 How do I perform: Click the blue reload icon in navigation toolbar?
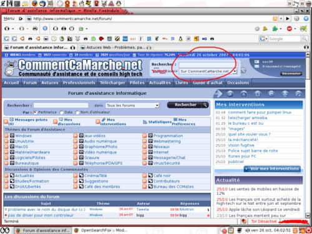(45, 28)
